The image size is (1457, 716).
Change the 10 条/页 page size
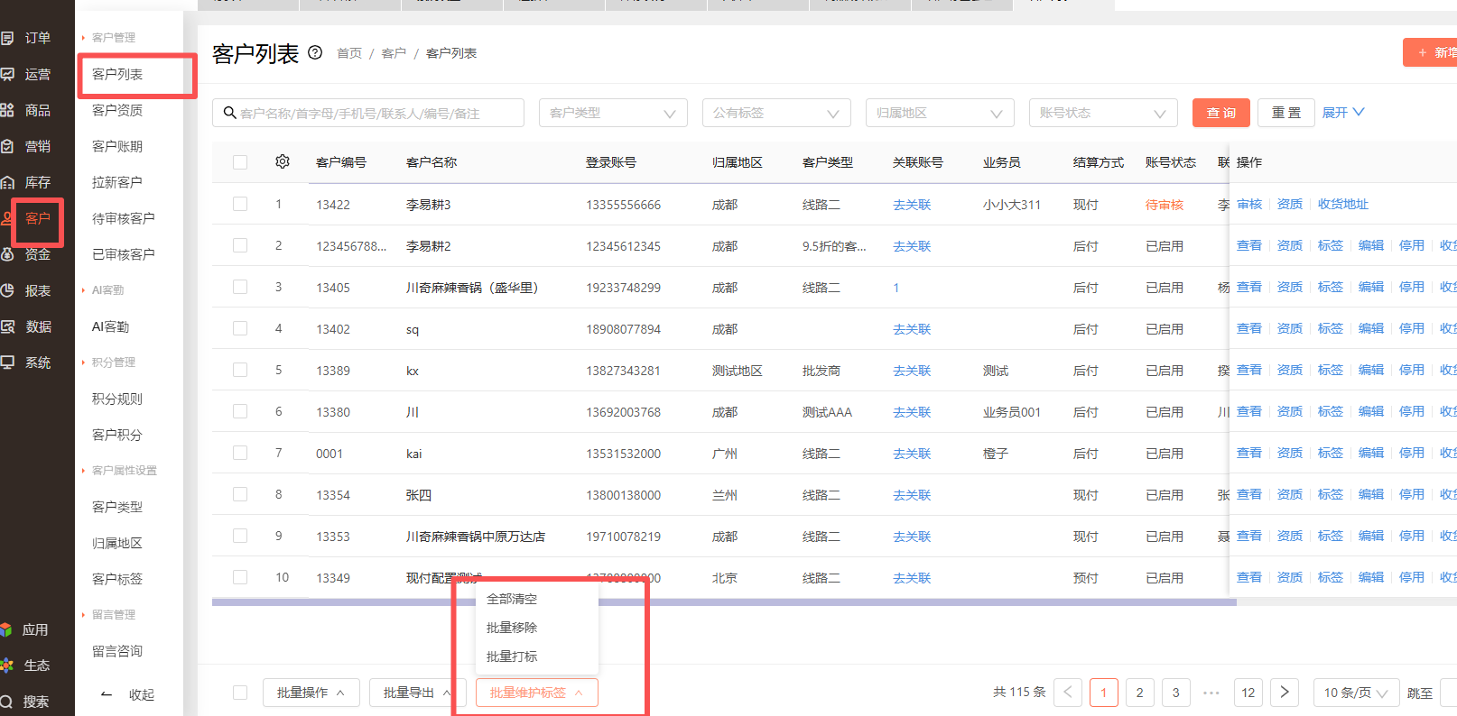[x=1356, y=693]
